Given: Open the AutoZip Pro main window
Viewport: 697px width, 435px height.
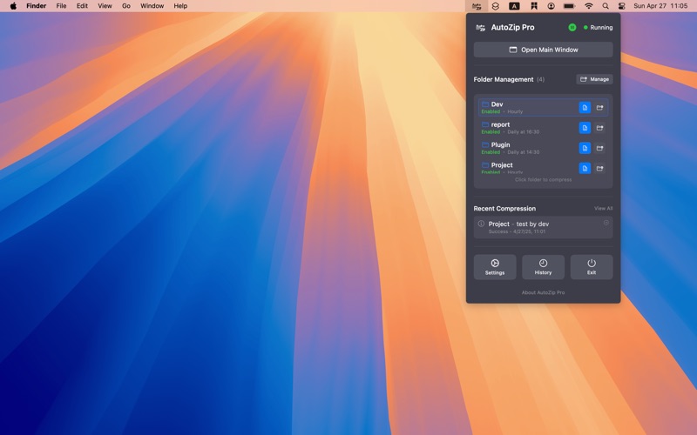Looking at the screenshot, I should tap(543, 50).
